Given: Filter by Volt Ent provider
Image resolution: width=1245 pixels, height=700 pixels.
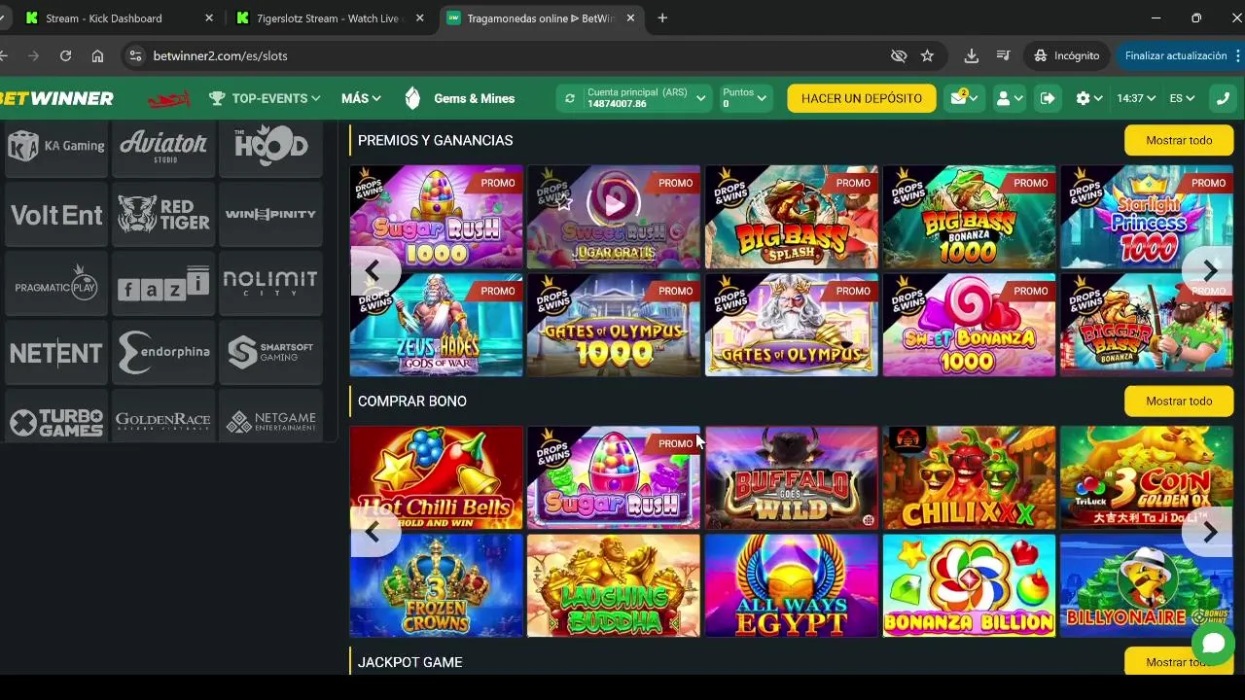Looking at the screenshot, I should [56, 214].
